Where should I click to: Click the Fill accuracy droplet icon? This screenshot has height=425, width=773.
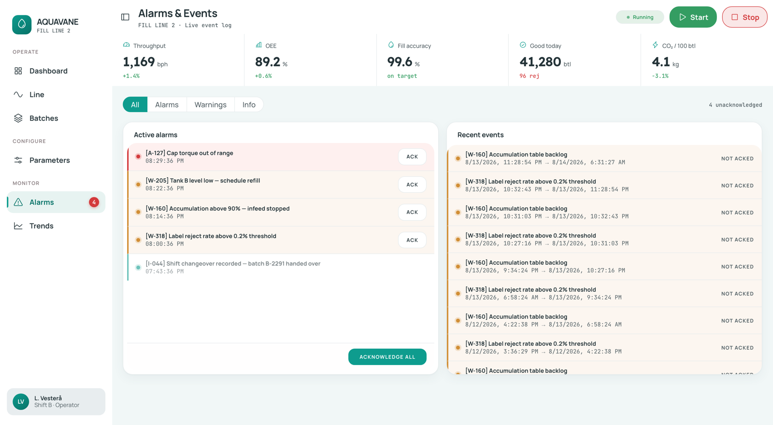(x=391, y=45)
